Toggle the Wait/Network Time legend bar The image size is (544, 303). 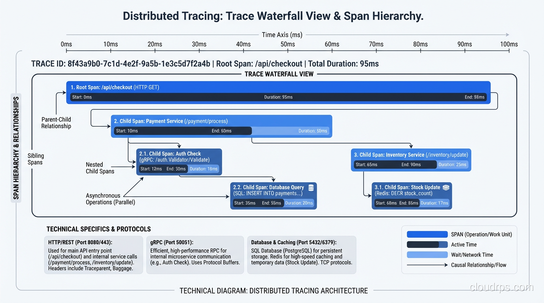click(x=427, y=254)
